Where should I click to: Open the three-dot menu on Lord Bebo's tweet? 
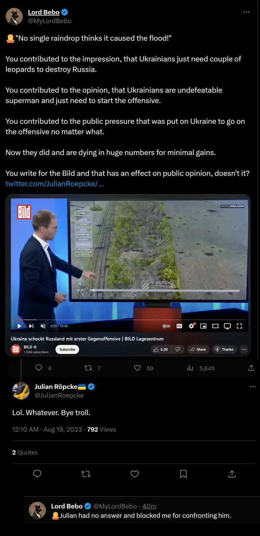(247, 12)
